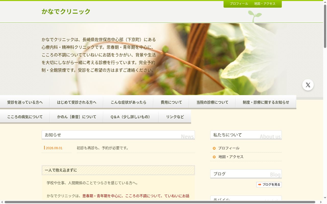
Task: Click the かなでクリニック site title
Action: tap(66, 11)
